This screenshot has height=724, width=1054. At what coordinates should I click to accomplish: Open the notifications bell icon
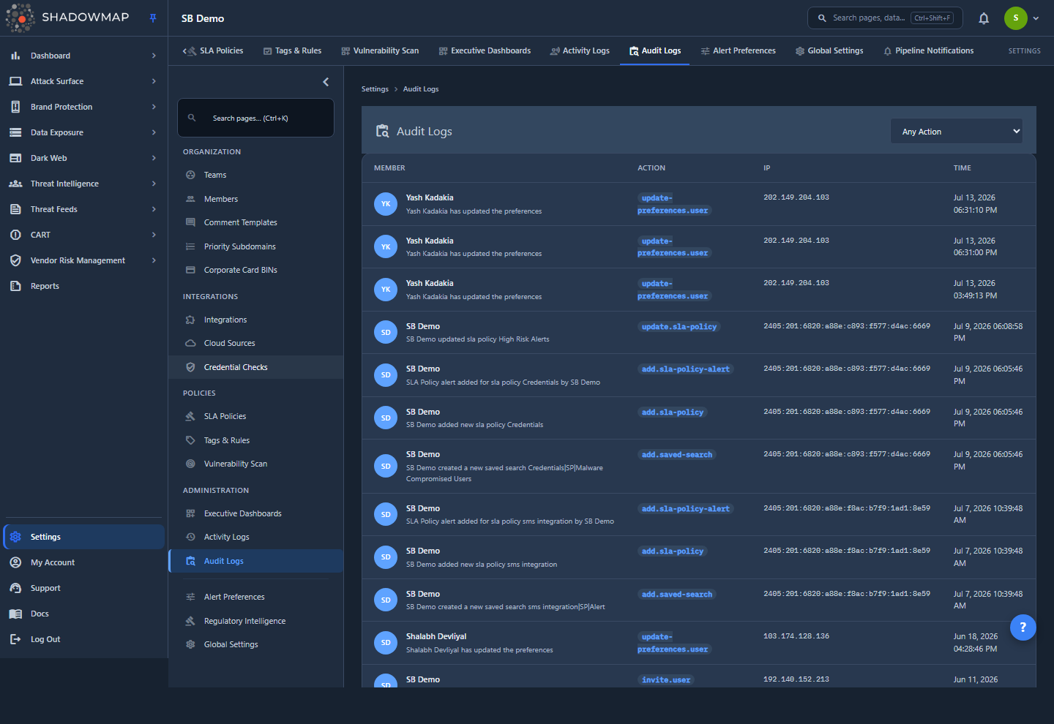coord(984,18)
